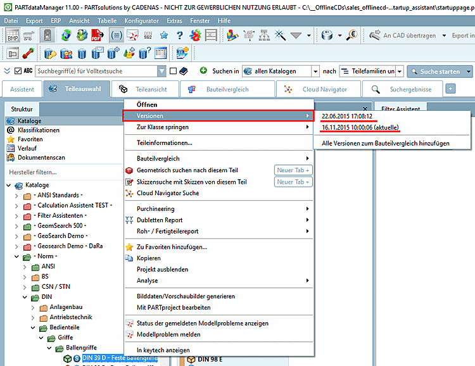Open the Extras menu
This screenshot has height=366, width=475.
(174, 21)
